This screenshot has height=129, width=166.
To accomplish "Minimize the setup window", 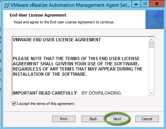I will [x=136, y=4].
